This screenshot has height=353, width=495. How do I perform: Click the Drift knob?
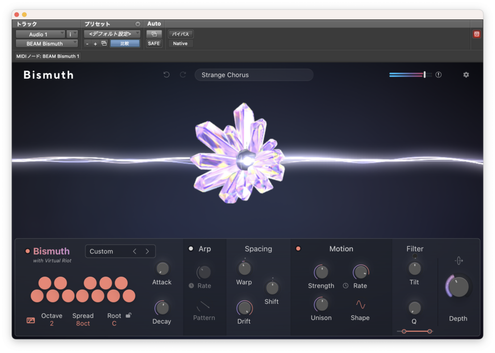point(244,308)
